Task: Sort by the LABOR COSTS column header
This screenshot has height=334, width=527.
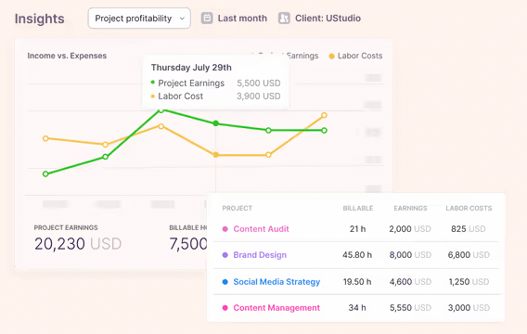Action: click(469, 209)
